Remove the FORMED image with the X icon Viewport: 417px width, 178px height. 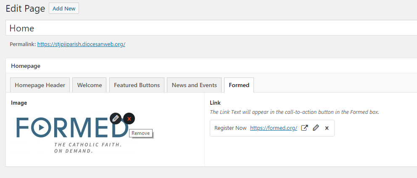129,119
